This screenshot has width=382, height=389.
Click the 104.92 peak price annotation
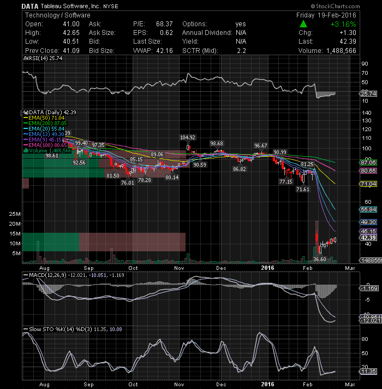tap(188, 138)
